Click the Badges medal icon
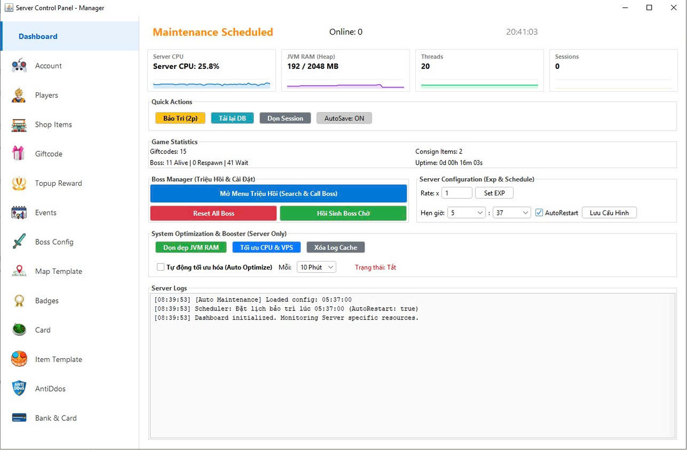Image resolution: width=687 pixels, height=450 pixels. (x=19, y=301)
